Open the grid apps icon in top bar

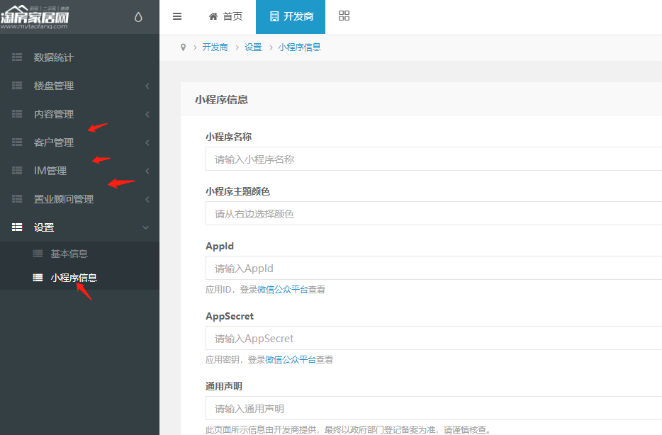[x=344, y=16]
